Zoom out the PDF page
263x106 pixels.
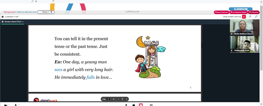tap(118, 99)
